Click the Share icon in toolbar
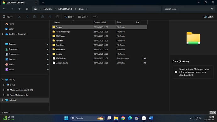 point(50,17)
